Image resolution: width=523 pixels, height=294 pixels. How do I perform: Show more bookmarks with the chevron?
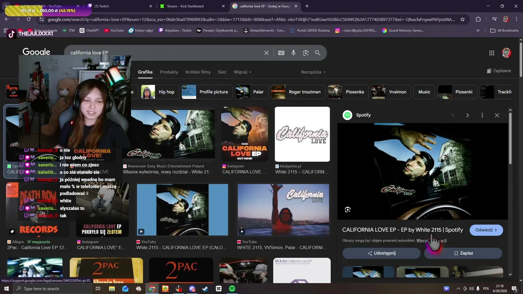[478, 30]
